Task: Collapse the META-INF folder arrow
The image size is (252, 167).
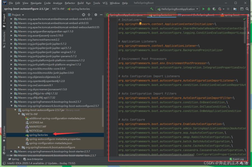Action: [x=19, y=114]
